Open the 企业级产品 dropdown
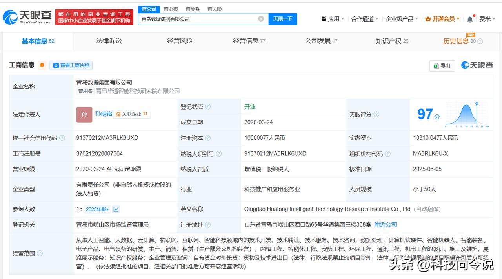502x279 pixels. (x=402, y=19)
